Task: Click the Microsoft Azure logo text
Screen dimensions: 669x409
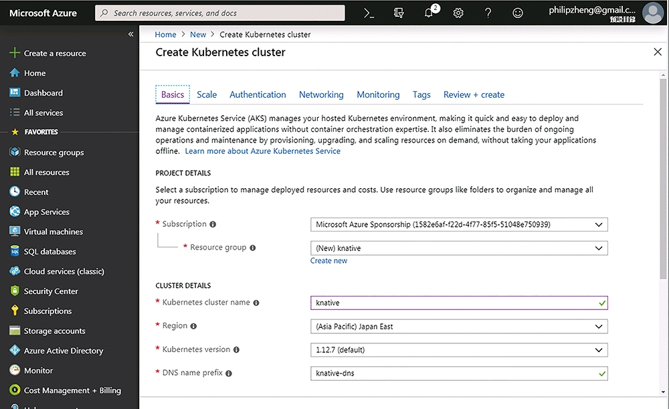Action: point(43,13)
